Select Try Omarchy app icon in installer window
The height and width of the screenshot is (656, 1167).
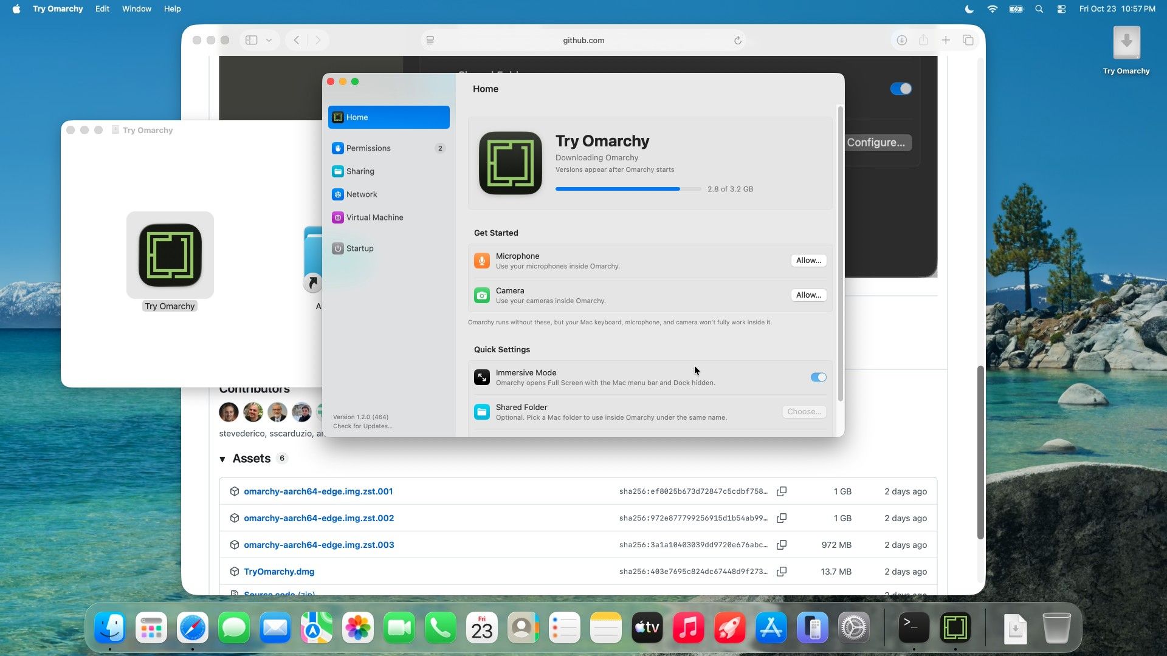pyautogui.click(x=170, y=255)
